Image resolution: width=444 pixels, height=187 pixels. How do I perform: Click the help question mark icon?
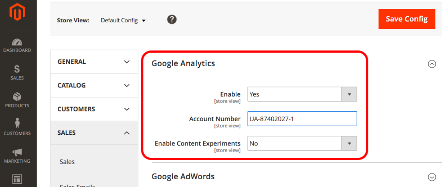(172, 20)
